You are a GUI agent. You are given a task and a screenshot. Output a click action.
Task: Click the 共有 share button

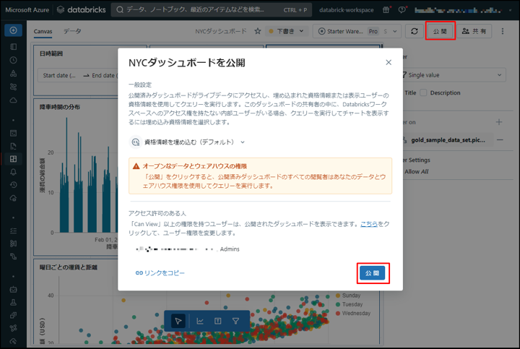click(476, 32)
